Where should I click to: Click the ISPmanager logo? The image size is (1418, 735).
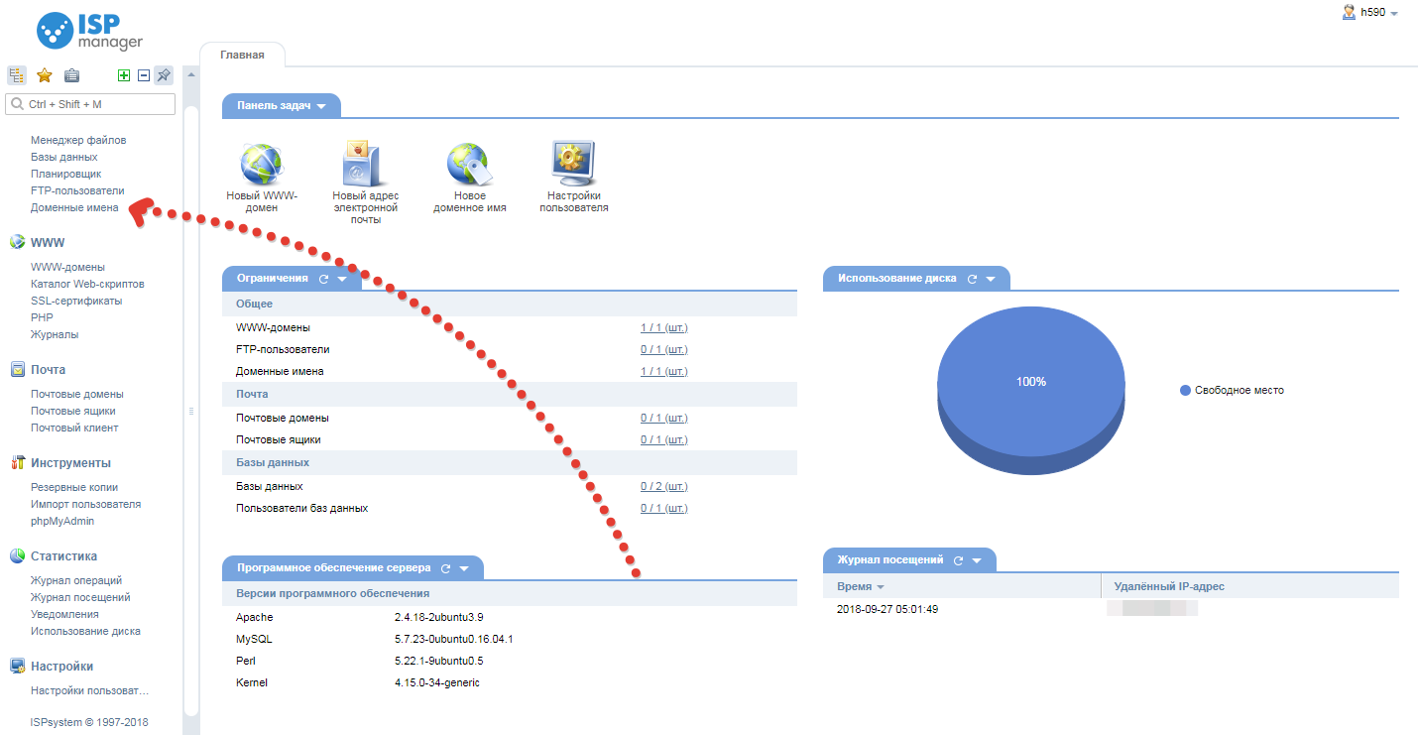89,30
